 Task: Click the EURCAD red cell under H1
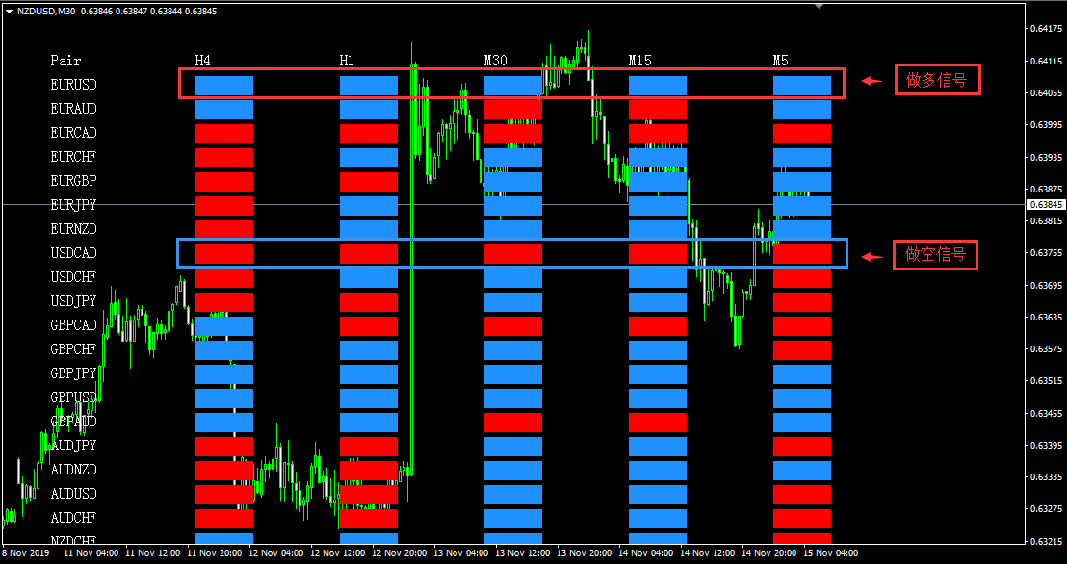tap(369, 134)
